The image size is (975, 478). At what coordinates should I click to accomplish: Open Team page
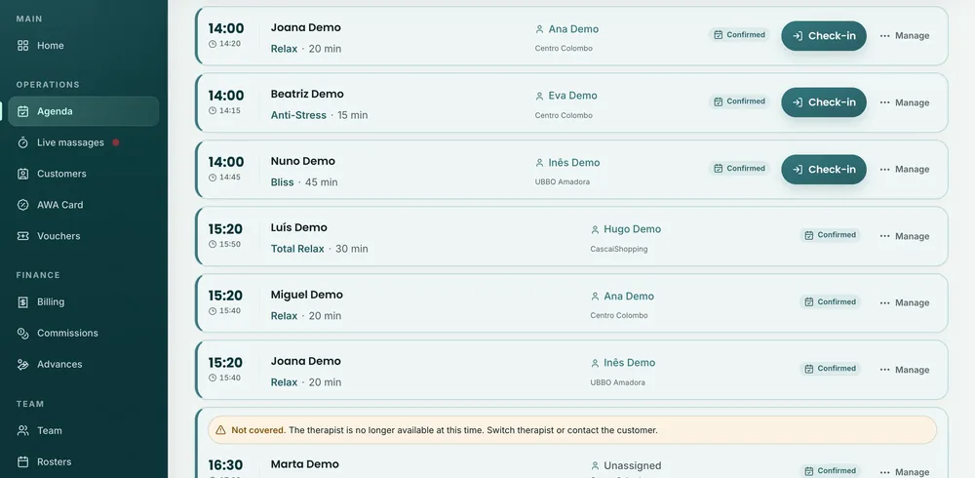tap(83, 431)
